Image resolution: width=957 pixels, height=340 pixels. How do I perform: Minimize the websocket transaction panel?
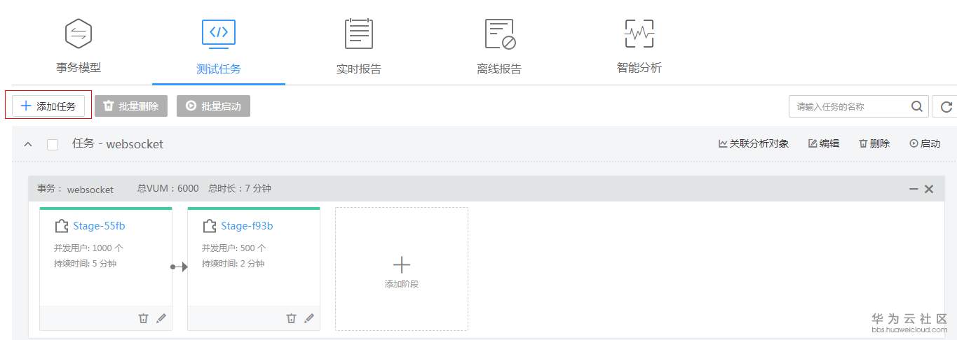[914, 189]
